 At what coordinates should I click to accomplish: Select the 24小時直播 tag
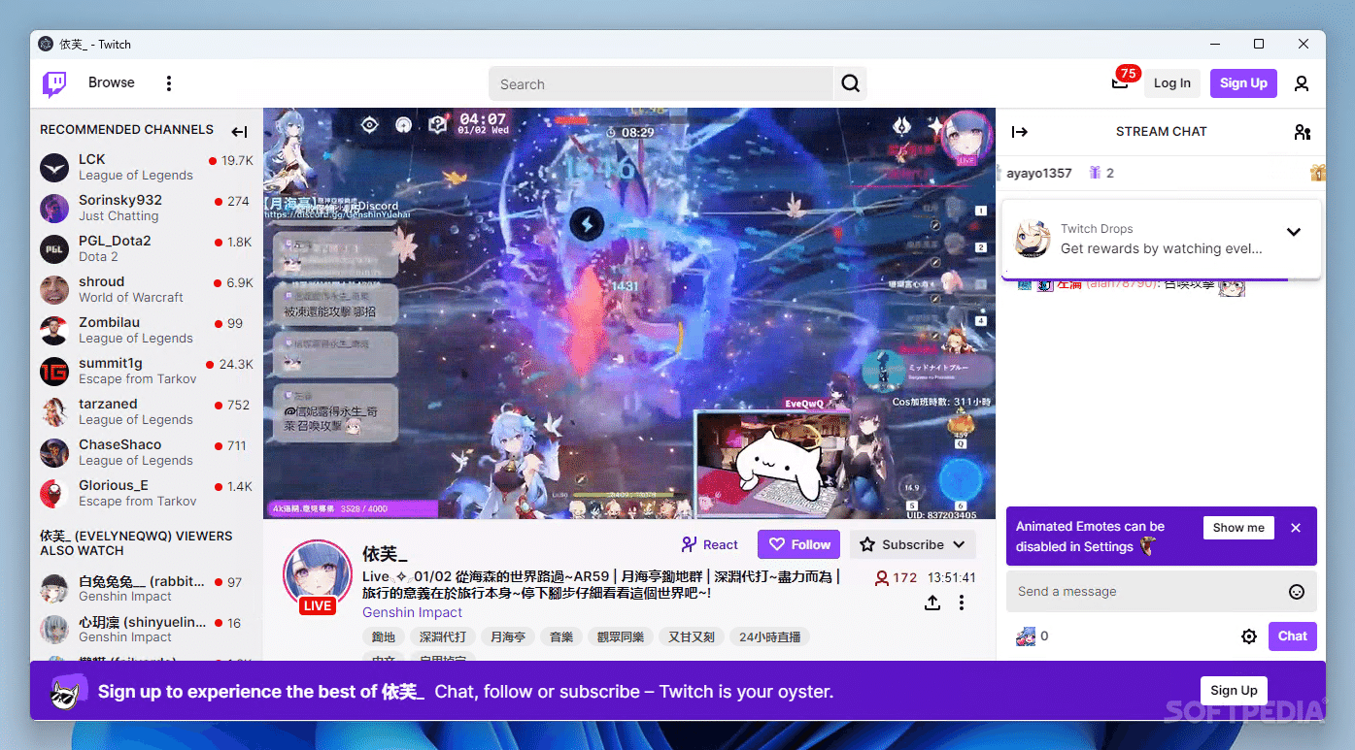pos(770,637)
